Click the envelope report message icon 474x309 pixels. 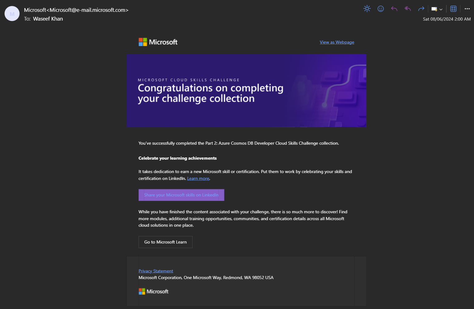(434, 9)
